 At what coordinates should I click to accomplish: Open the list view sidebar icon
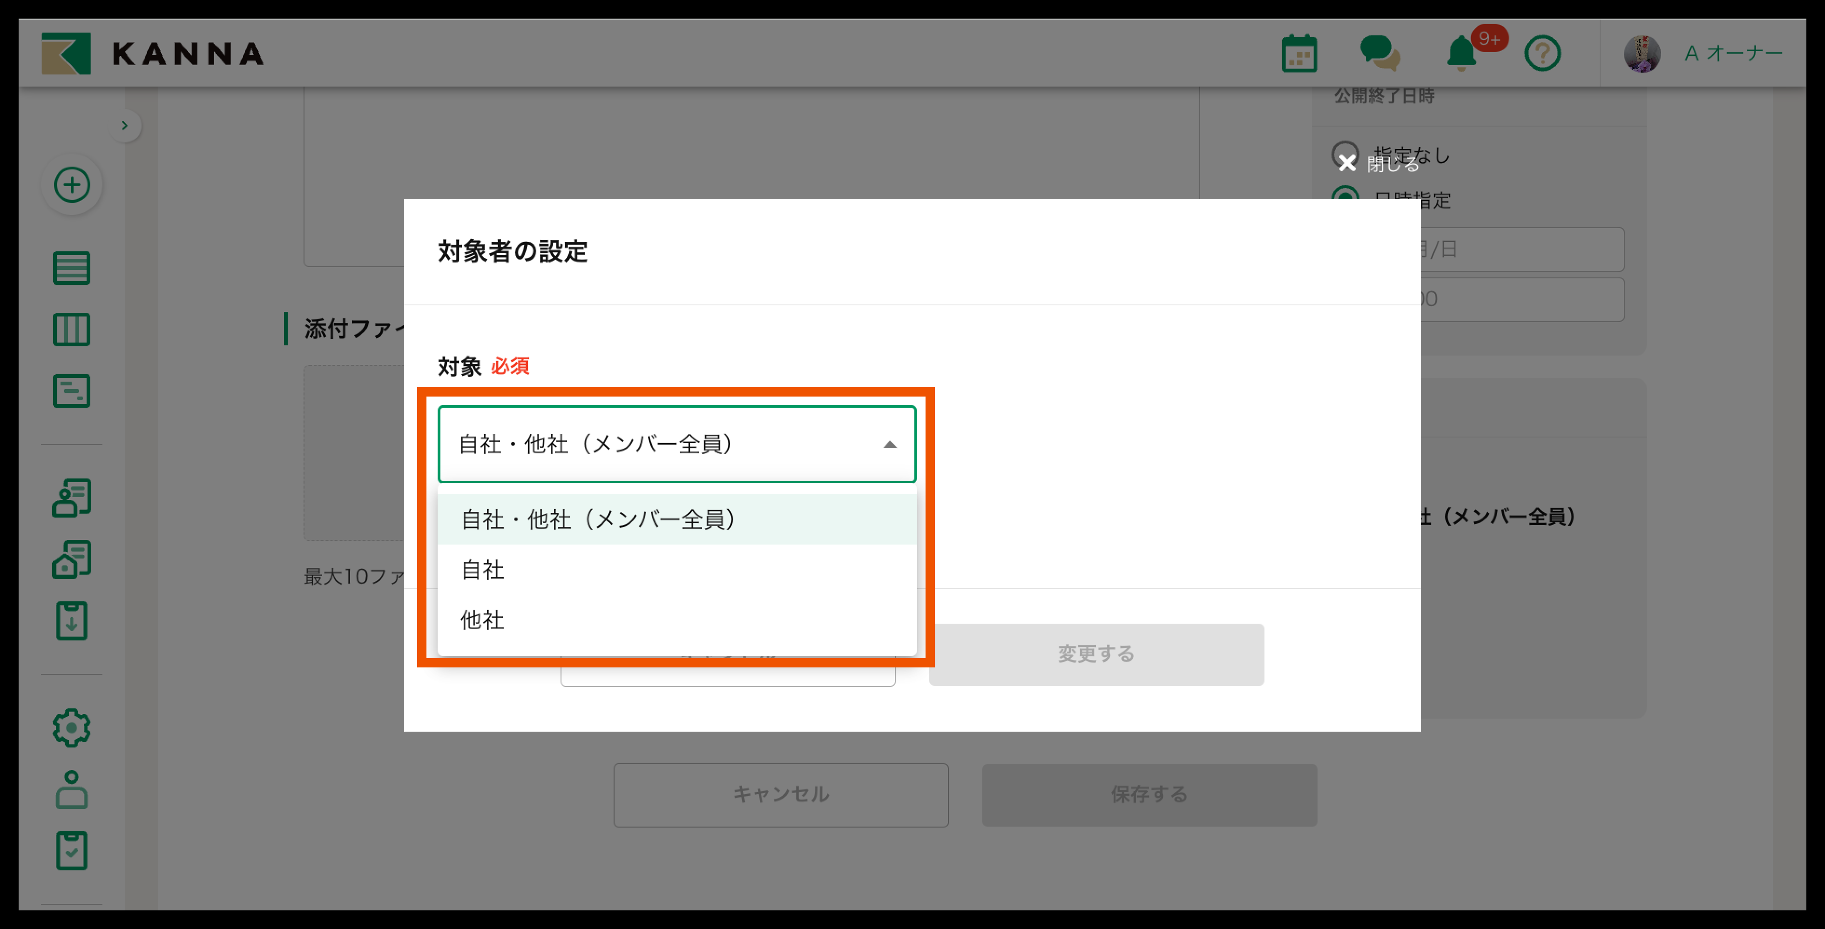[72, 269]
